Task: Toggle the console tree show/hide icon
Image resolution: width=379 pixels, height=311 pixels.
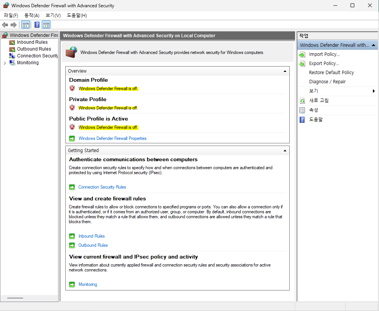Action: coord(25,25)
